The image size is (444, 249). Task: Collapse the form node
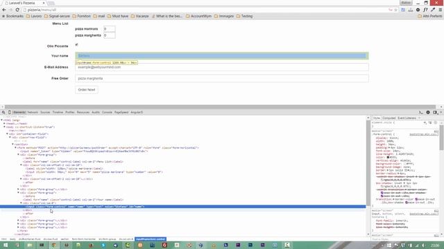click(x=15, y=147)
